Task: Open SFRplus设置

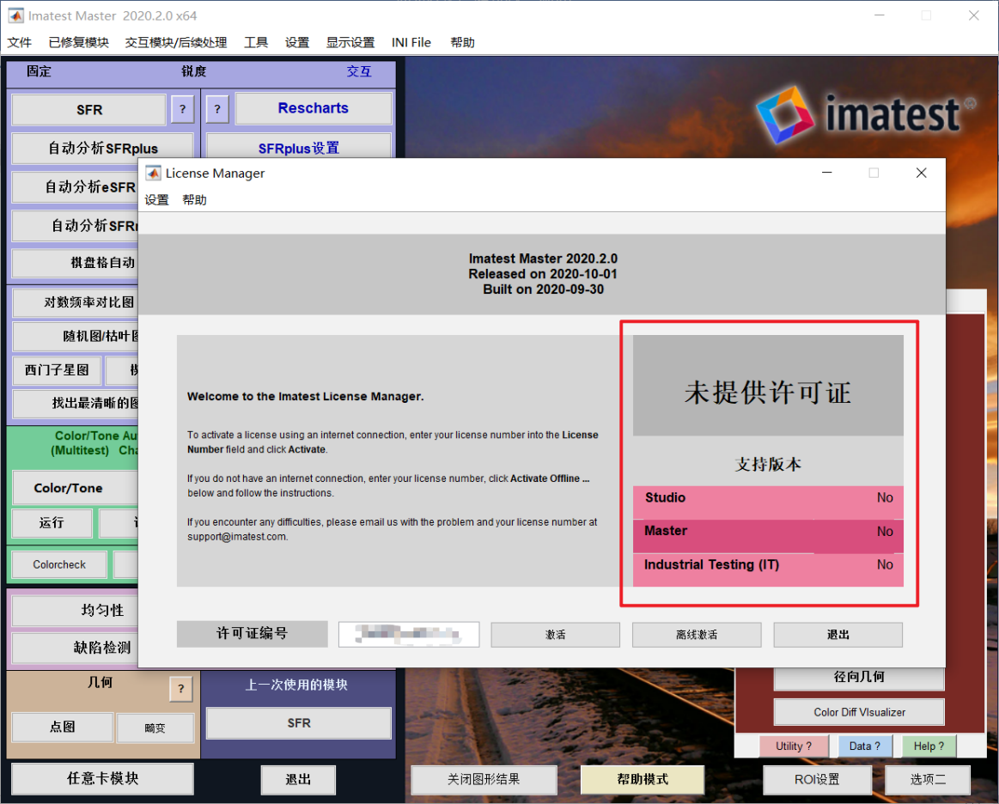Action: coord(299,149)
